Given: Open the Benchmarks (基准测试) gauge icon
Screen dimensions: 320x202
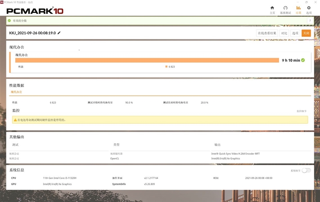Looking at the screenshot, I should [285, 8].
